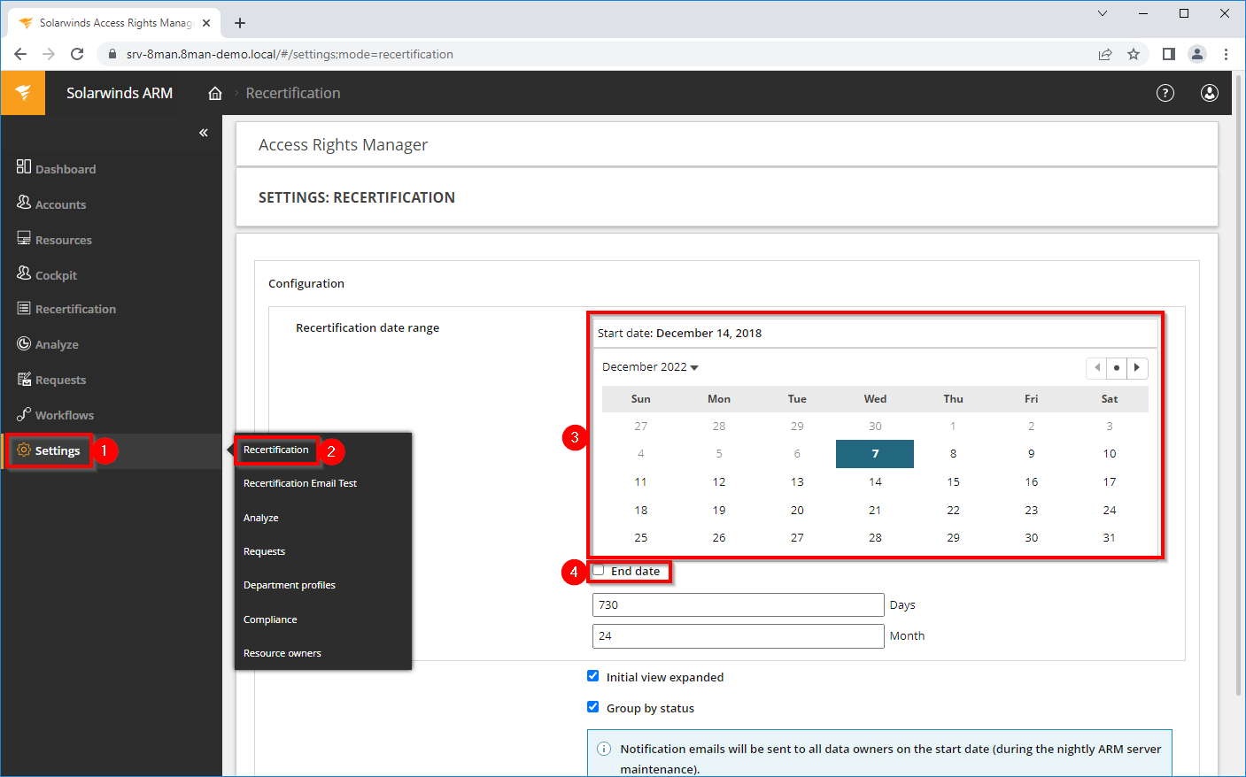Open Dashboard from the sidebar
This screenshot has height=777, width=1246.
click(65, 169)
